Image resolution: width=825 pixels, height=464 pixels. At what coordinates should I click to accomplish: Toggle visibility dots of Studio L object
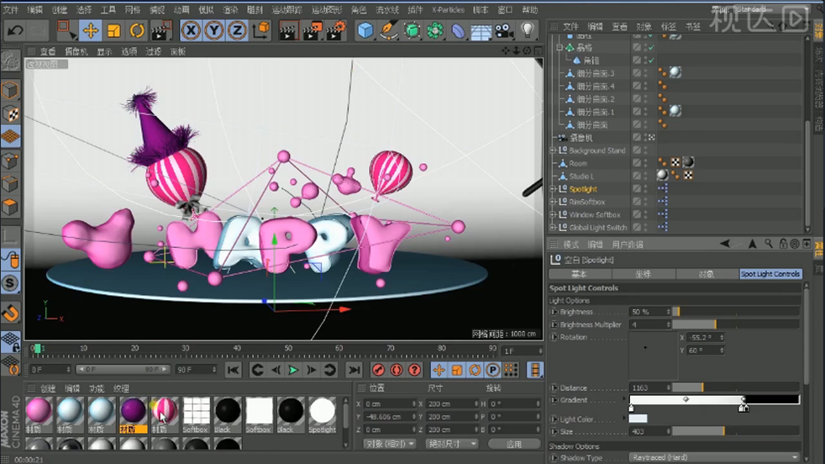(x=645, y=176)
